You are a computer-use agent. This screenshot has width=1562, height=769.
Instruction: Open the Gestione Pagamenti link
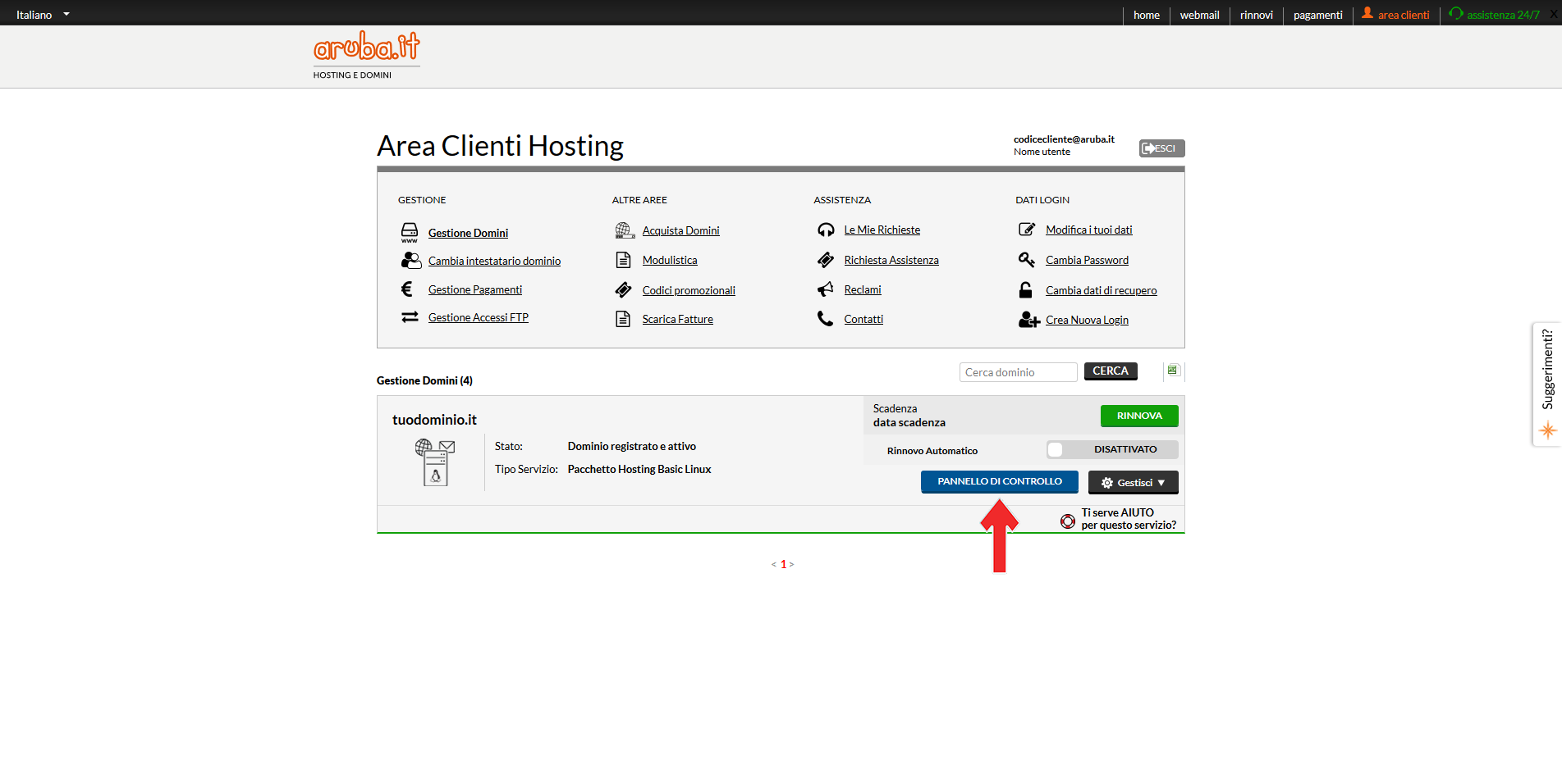474,289
